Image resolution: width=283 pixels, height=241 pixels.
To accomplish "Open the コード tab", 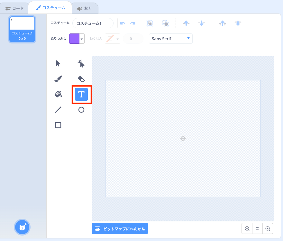I will 14,8.
